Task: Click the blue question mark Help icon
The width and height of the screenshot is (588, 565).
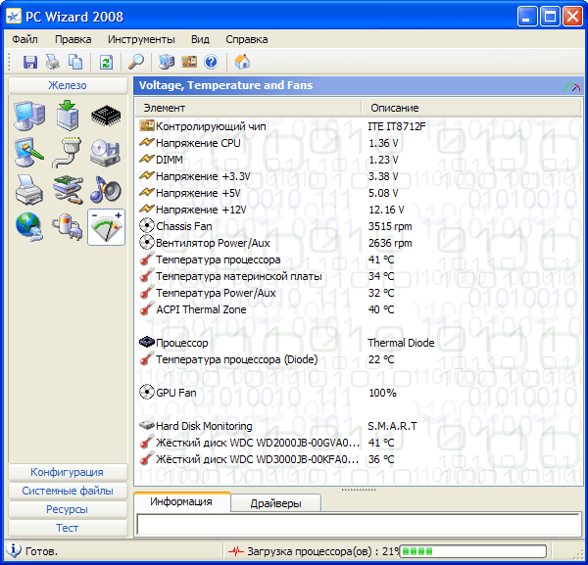Action: [x=211, y=62]
